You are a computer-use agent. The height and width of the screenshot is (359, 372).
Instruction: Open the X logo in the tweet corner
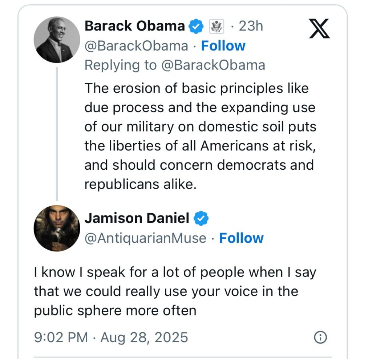(x=319, y=29)
